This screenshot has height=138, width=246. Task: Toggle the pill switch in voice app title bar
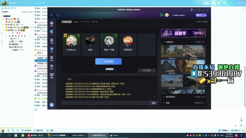click(x=206, y=3)
